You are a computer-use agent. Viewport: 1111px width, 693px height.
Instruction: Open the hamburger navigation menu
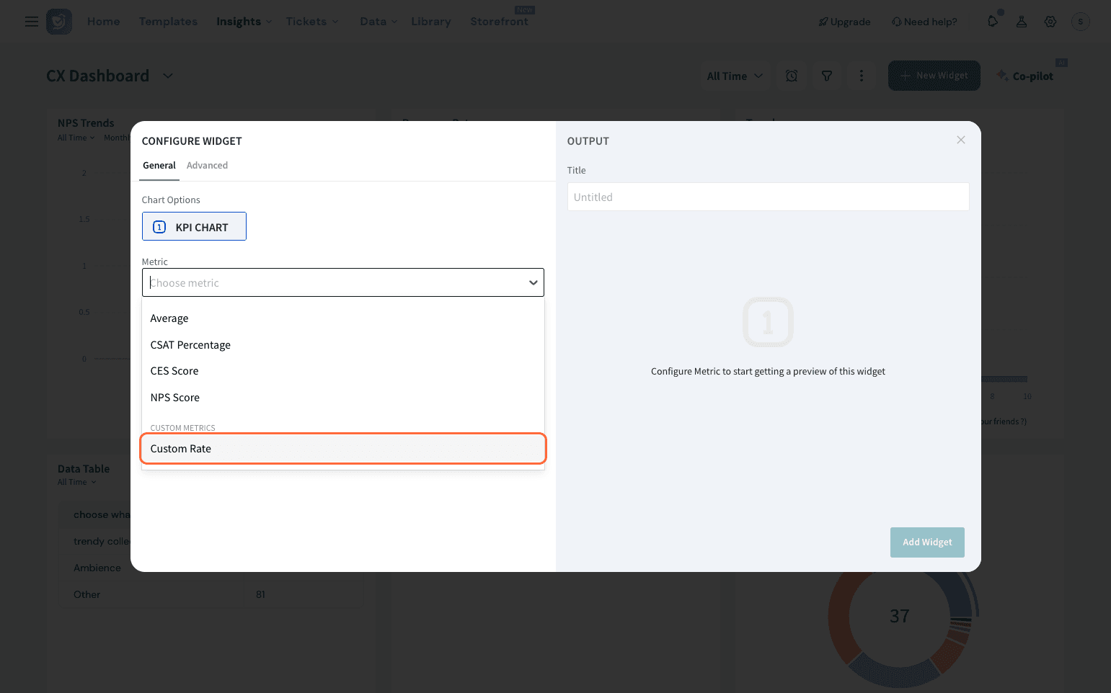tap(31, 22)
